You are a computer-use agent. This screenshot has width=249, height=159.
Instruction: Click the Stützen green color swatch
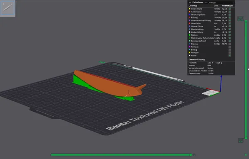(x=190, y=35)
